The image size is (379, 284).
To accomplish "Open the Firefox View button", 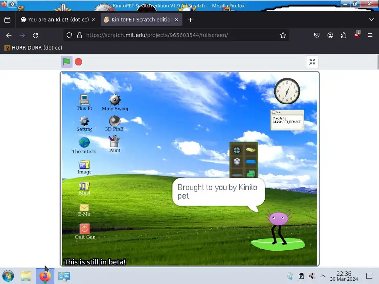I will coord(7,20).
